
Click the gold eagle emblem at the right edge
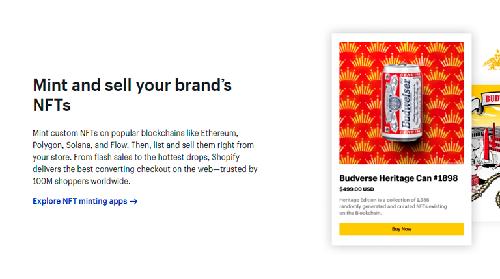[492, 60]
